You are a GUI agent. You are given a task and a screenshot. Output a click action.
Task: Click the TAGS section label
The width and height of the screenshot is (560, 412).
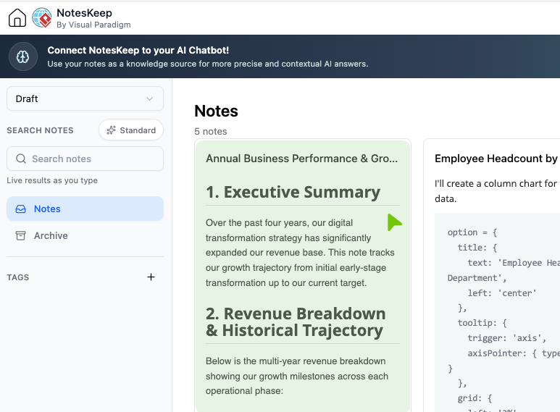click(18, 277)
